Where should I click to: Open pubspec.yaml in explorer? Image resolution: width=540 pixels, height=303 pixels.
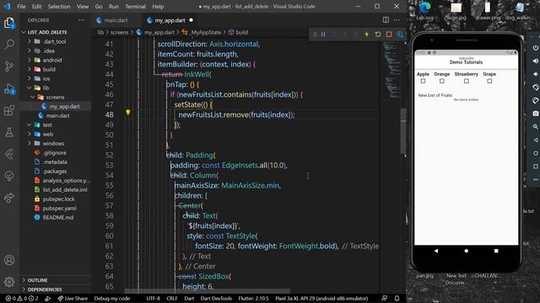[x=59, y=208]
